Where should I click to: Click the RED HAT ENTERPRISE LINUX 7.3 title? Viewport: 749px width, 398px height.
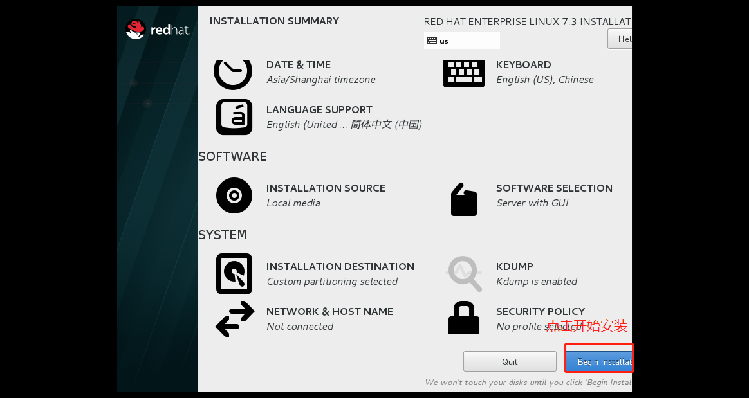pos(528,22)
